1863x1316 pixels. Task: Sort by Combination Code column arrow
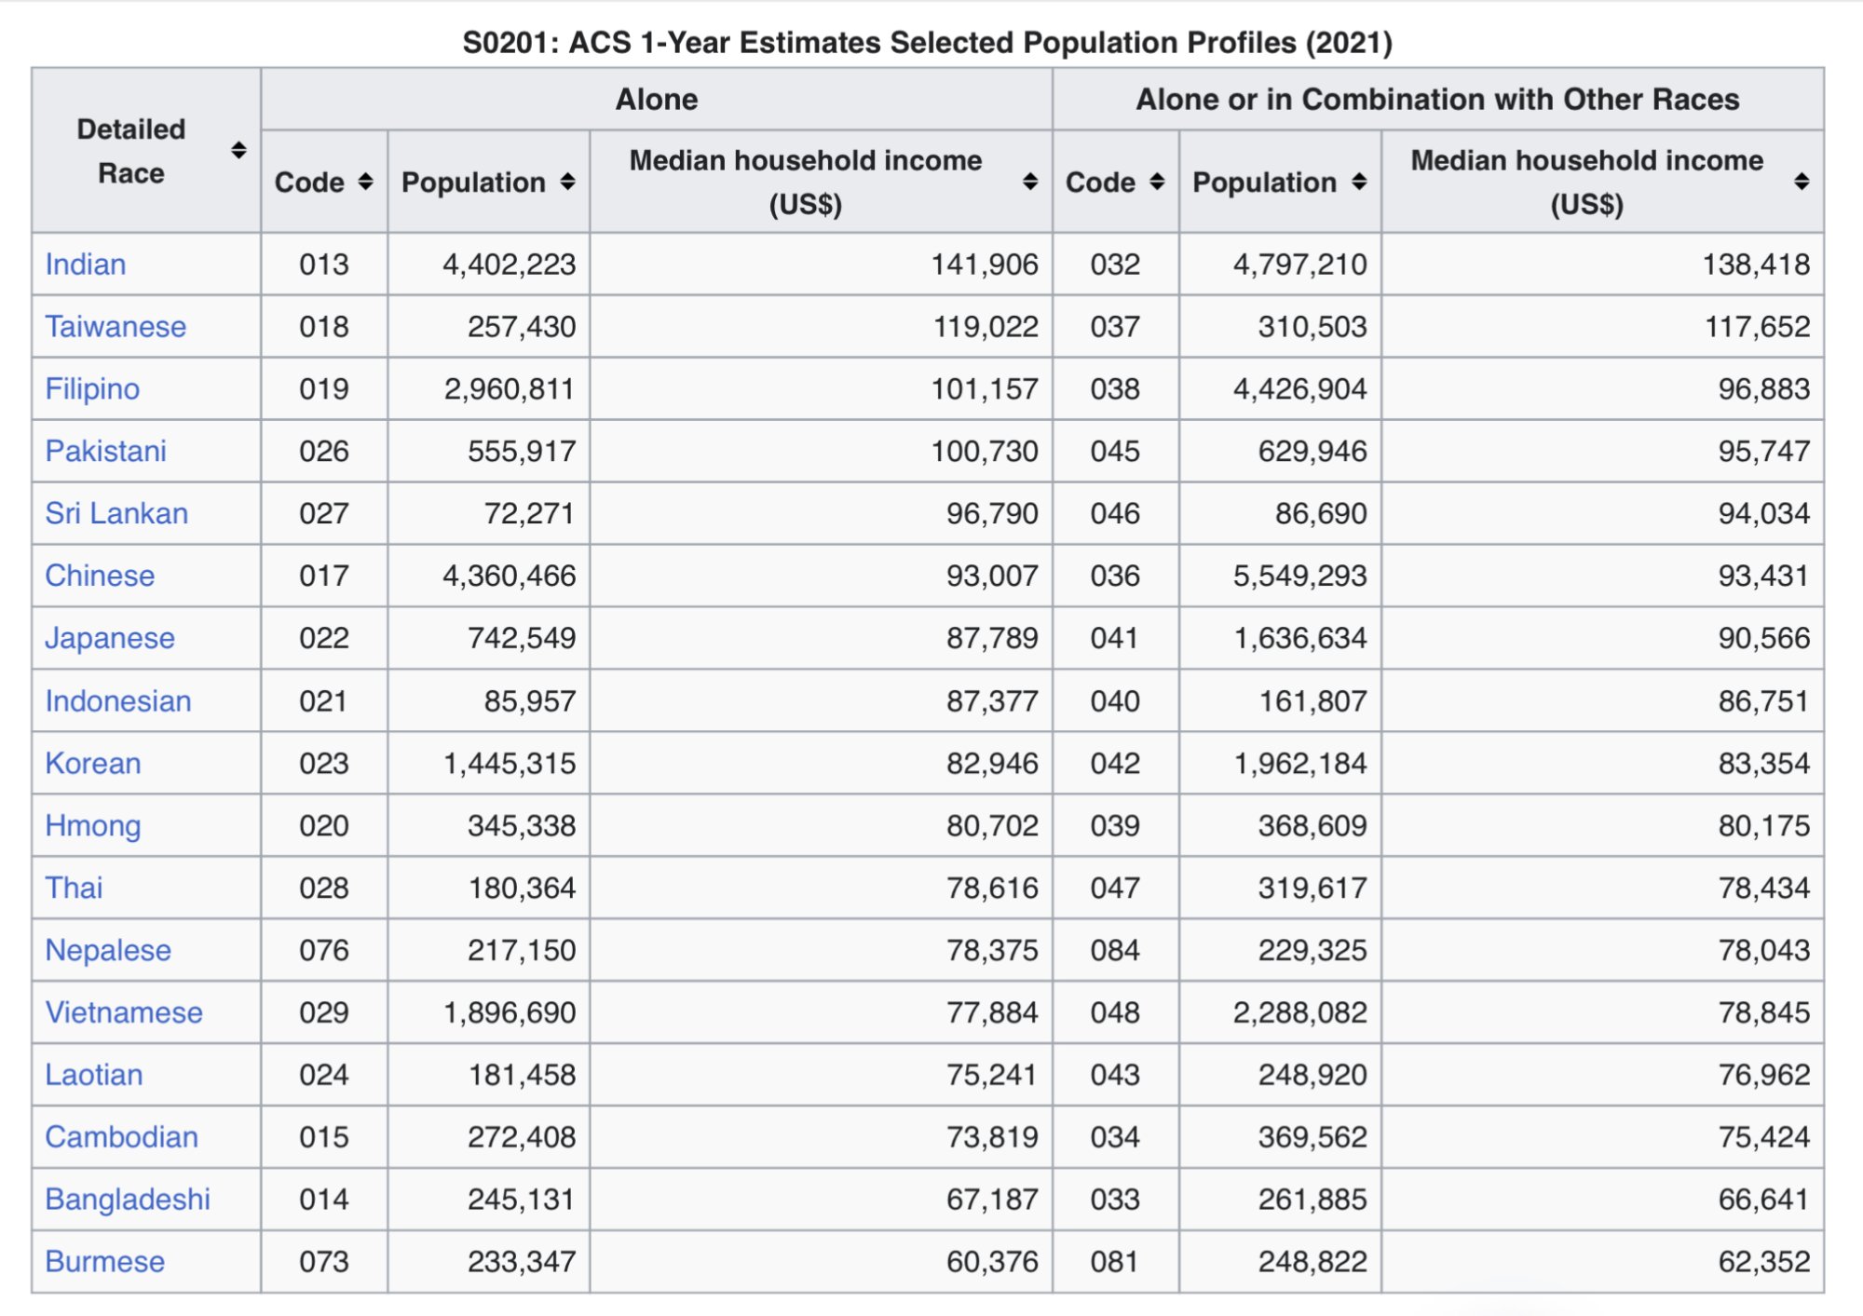1157,182
